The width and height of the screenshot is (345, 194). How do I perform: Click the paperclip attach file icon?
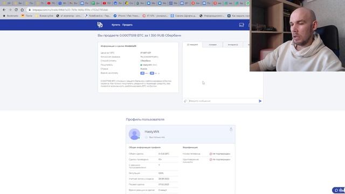(x=185, y=101)
